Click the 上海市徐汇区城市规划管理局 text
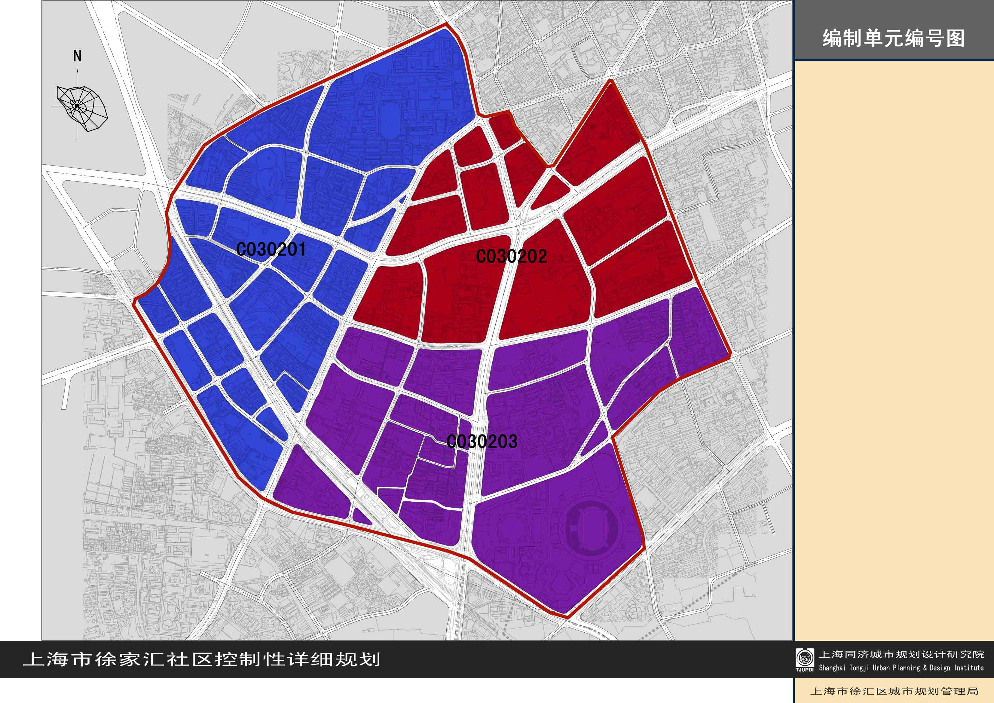 point(895,691)
